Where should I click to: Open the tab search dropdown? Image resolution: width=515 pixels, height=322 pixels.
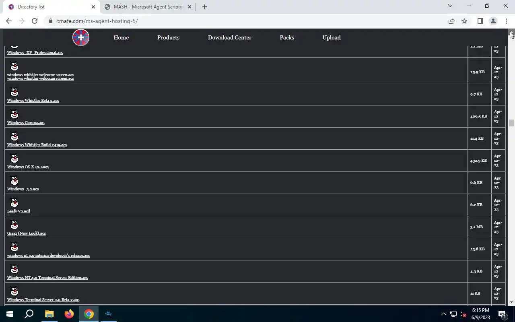pos(450,6)
